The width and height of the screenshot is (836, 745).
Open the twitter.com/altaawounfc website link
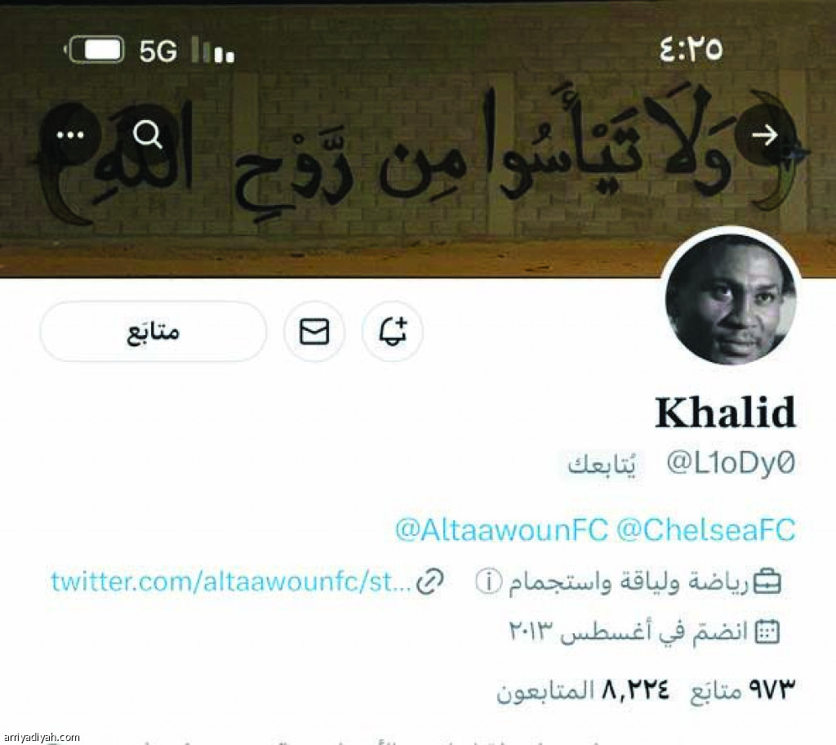click(x=231, y=582)
